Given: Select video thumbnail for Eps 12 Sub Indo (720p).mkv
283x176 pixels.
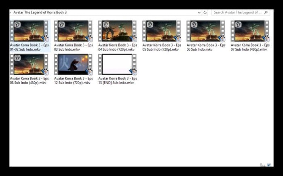Looking at the screenshot, I should point(73,64).
